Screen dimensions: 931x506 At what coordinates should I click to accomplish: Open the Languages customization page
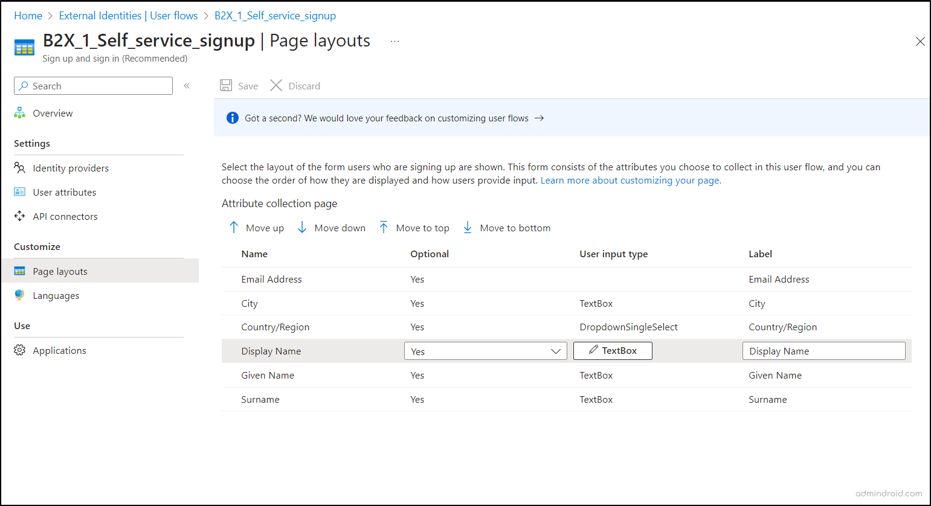click(x=56, y=295)
